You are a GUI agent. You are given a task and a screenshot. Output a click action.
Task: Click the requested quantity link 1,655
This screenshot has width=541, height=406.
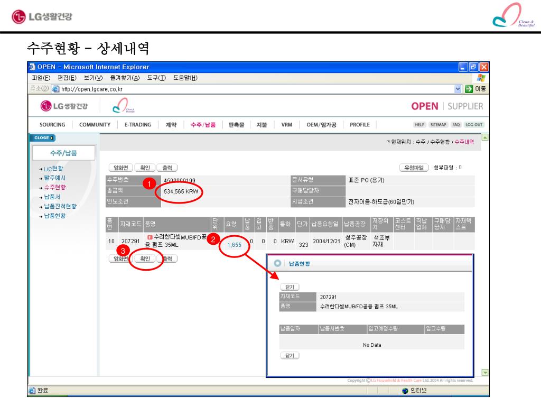pyautogui.click(x=234, y=245)
